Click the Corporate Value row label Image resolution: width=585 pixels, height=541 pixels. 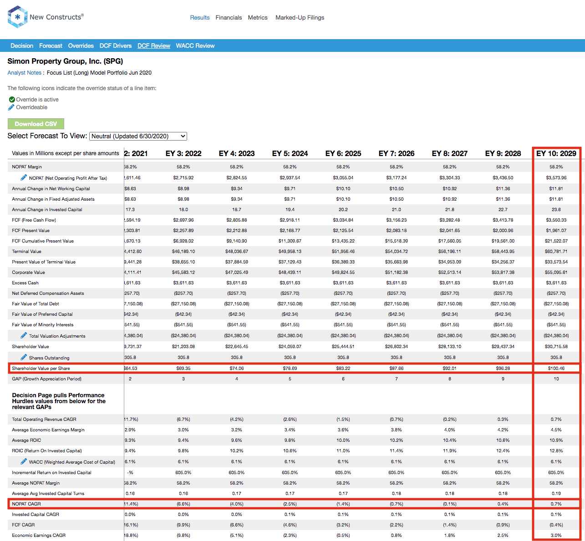tap(29, 273)
